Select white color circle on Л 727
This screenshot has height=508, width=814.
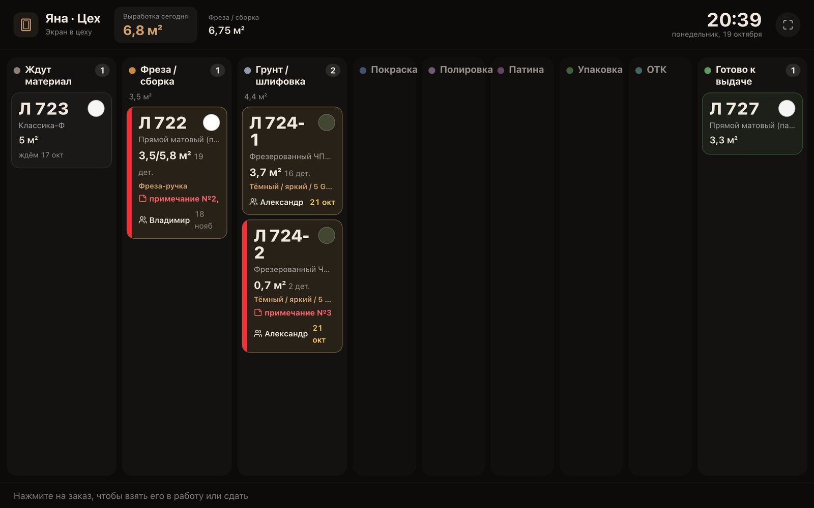click(787, 108)
